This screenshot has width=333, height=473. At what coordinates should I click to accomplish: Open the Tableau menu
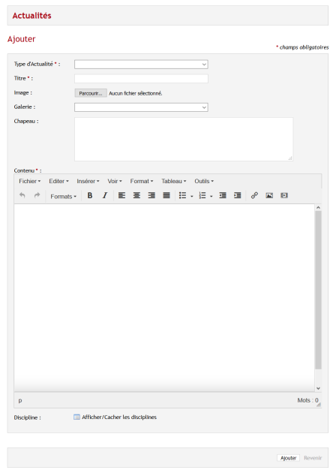click(173, 181)
